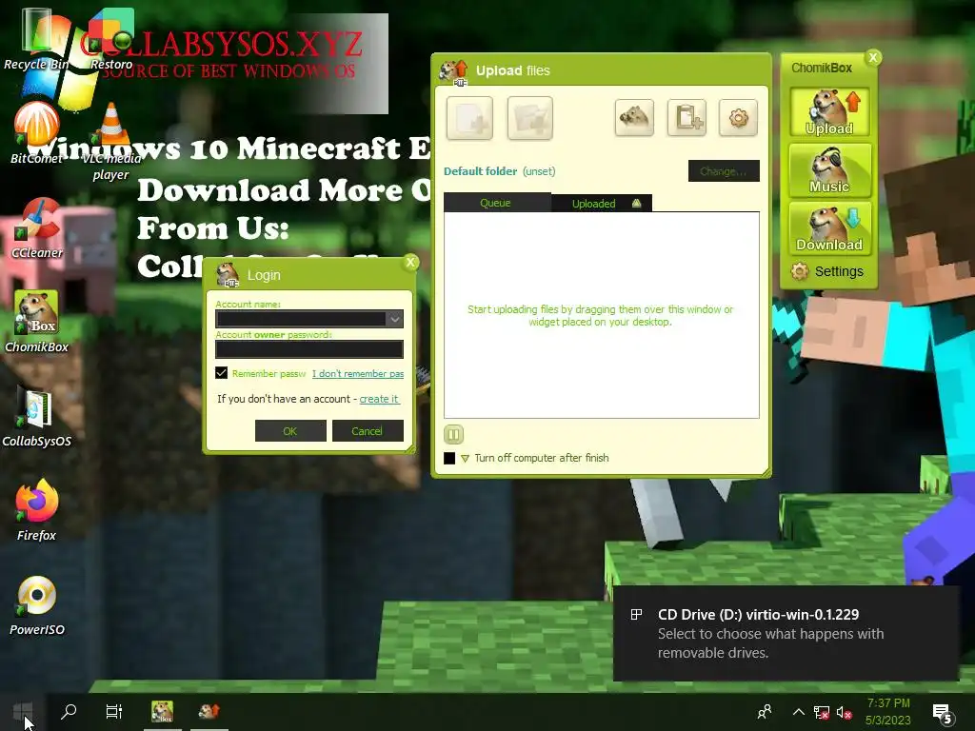The height and width of the screenshot is (731, 975).
Task: Select the Recycle Bin desktop icon
Action: pos(36,37)
